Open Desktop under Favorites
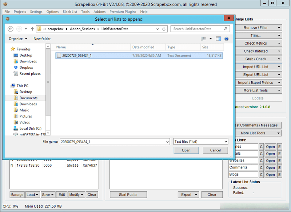Screen dimensions: 291x212 [x=26, y=55]
